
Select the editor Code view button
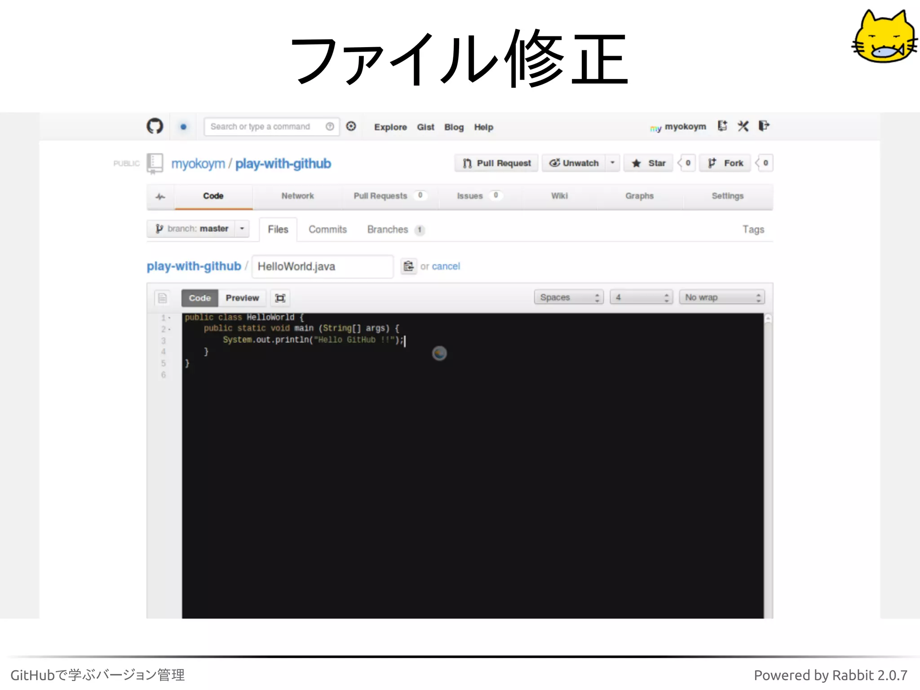pyautogui.click(x=200, y=298)
